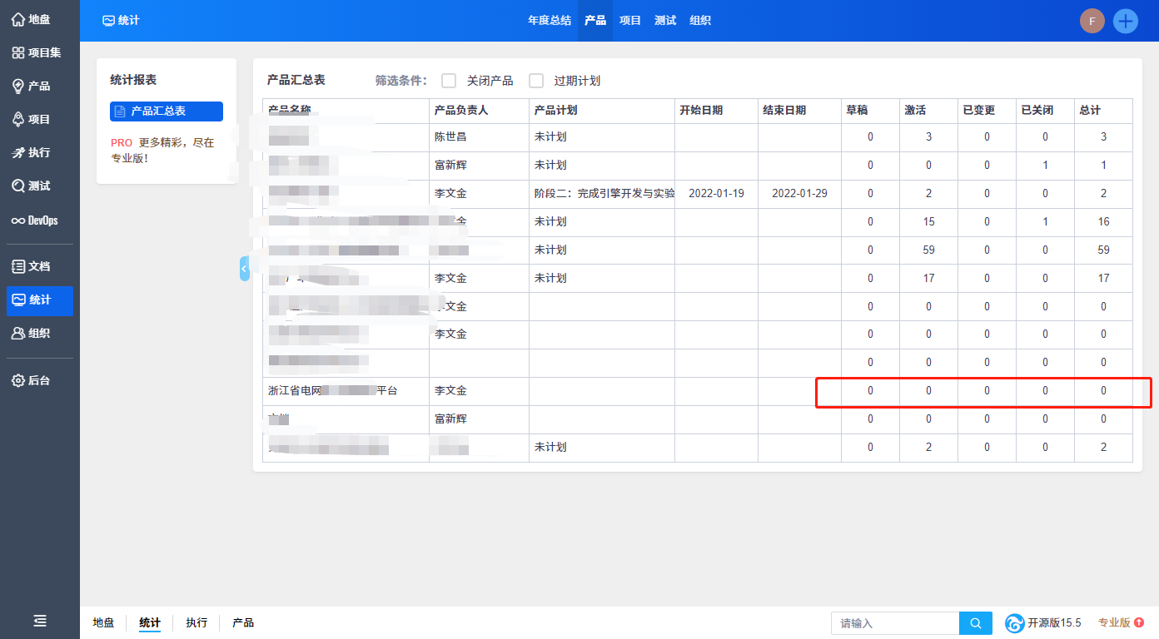Click the 开始日期 column header
This screenshot has height=639, width=1159.
click(x=716, y=111)
